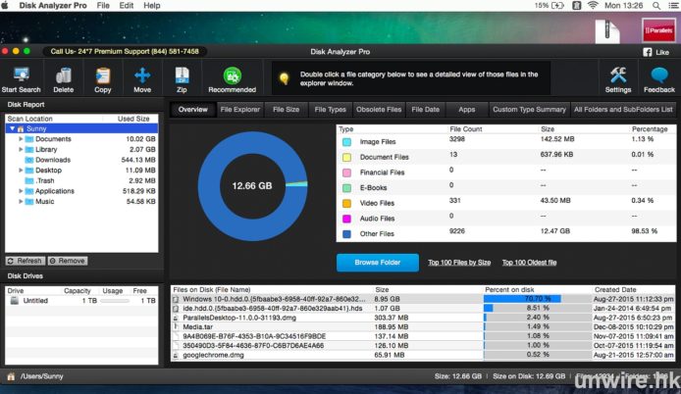Switch to the File Size tab

point(286,110)
